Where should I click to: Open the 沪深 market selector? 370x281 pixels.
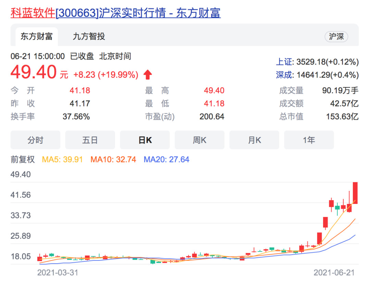coord(336,37)
